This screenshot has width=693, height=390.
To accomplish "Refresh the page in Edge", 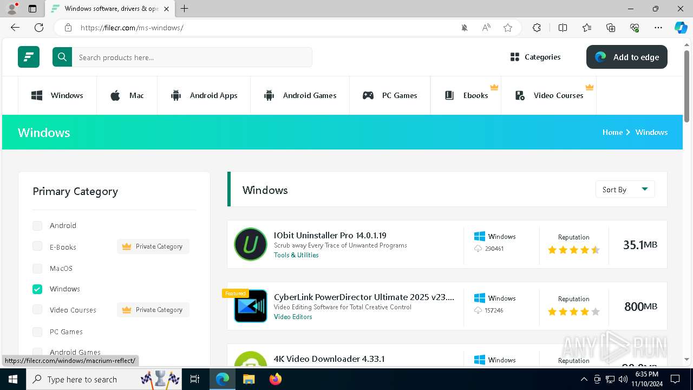I will point(39,28).
